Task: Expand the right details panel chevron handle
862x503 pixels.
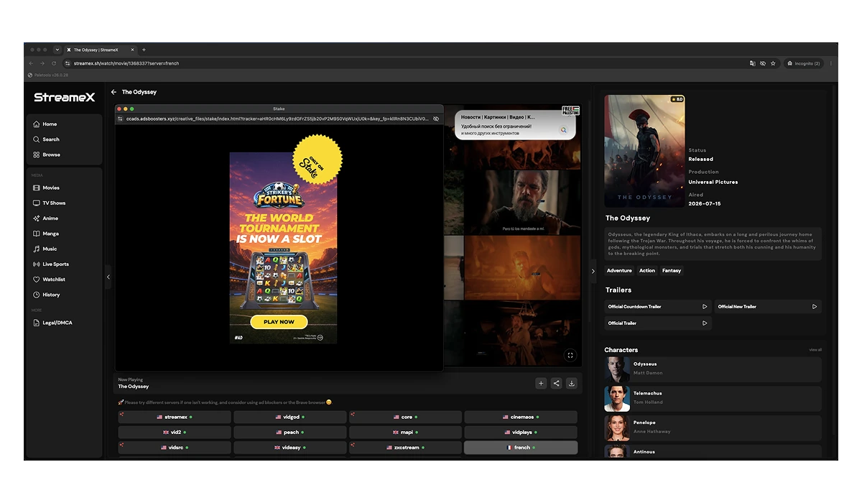Action: (593, 271)
